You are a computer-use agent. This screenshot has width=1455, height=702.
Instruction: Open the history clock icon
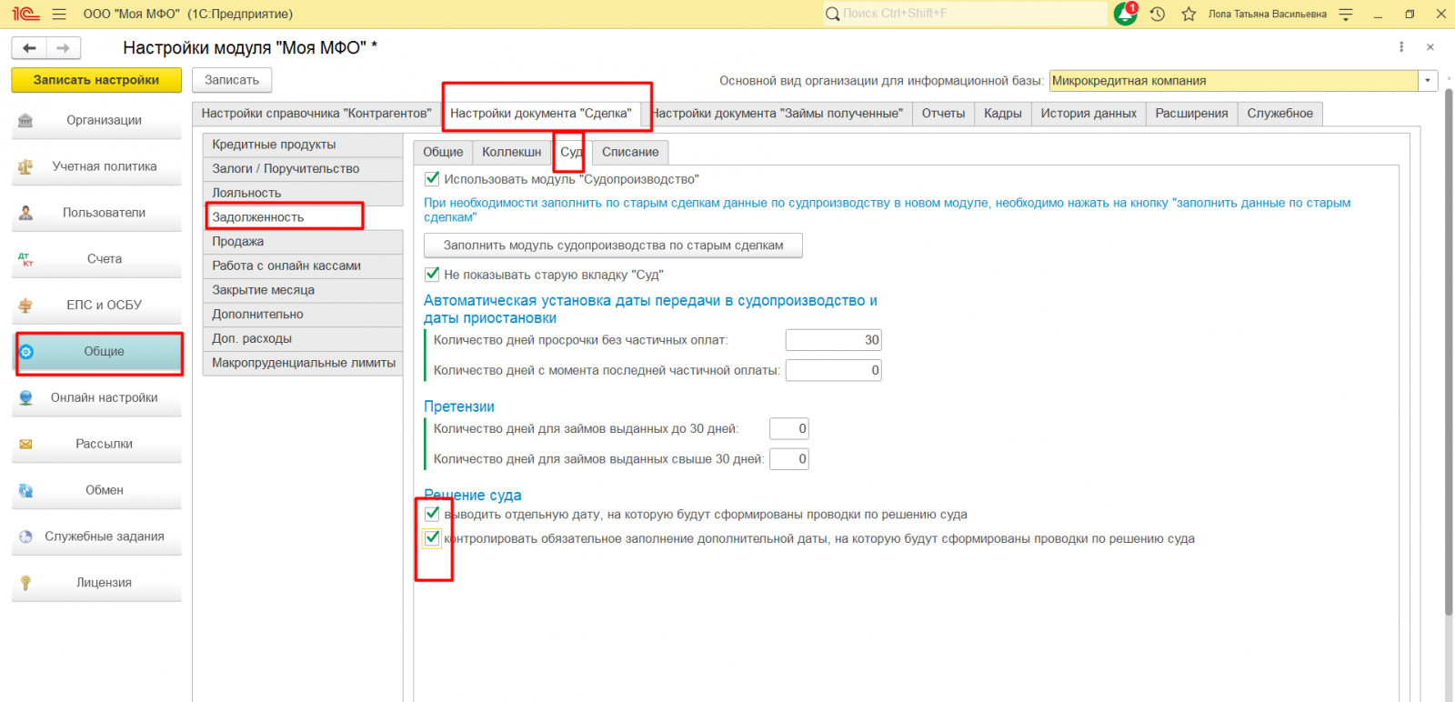click(1158, 14)
